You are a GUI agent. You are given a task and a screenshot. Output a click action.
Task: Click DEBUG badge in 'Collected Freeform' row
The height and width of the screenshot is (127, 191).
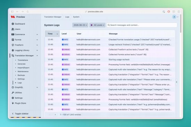66,50
